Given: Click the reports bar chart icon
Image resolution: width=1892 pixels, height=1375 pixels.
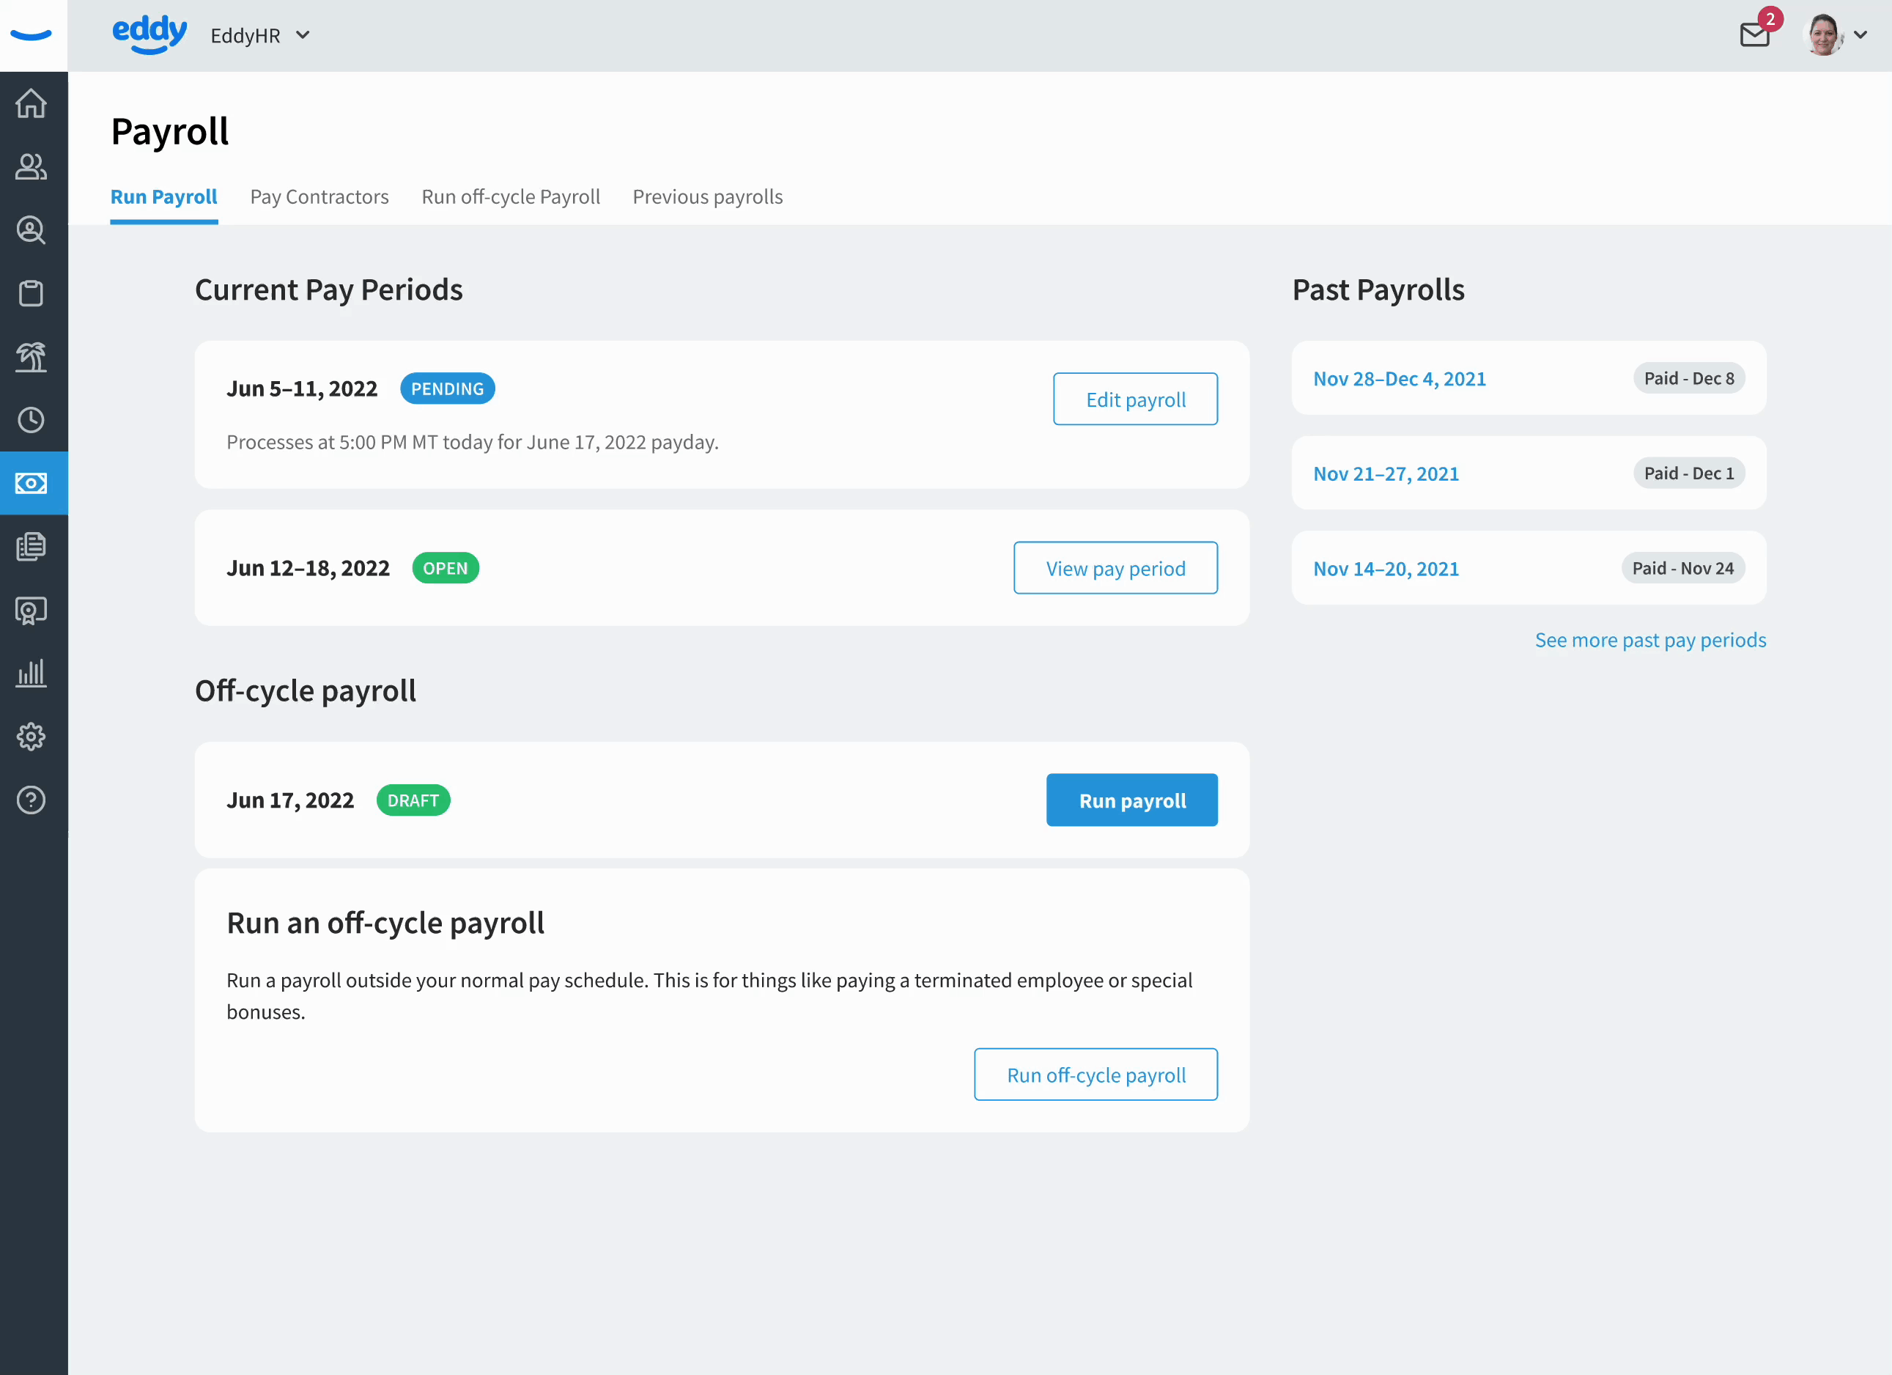Looking at the screenshot, I should (x=32, y=674).
